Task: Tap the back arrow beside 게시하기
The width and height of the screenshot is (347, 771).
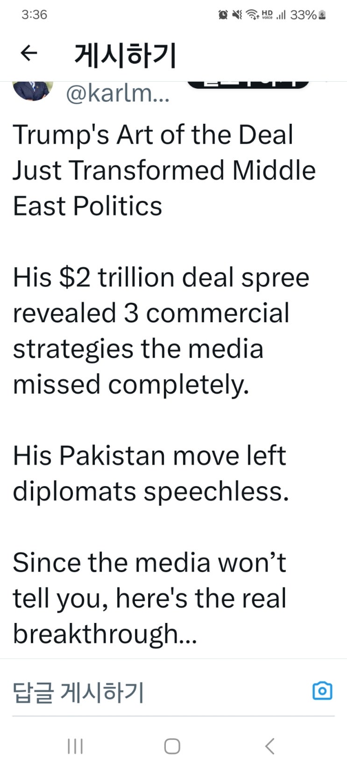Action: (x=29, y=54)
